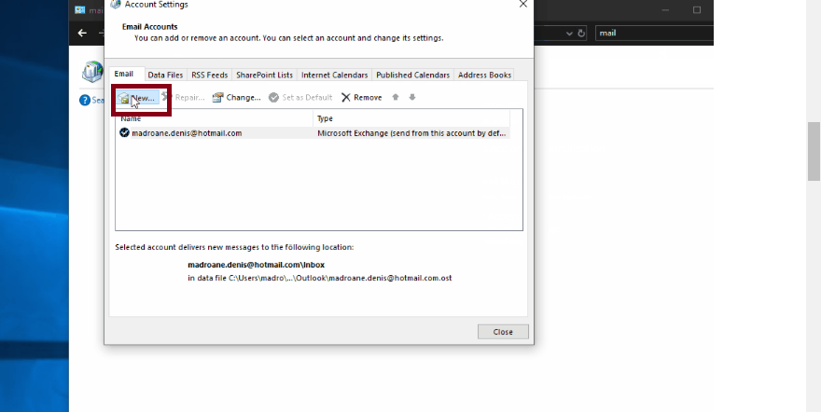The height and width of the screenshot is (412, 821).
Task: Click Repair account button
Action: pyautogui.click(x=183, y=97)
